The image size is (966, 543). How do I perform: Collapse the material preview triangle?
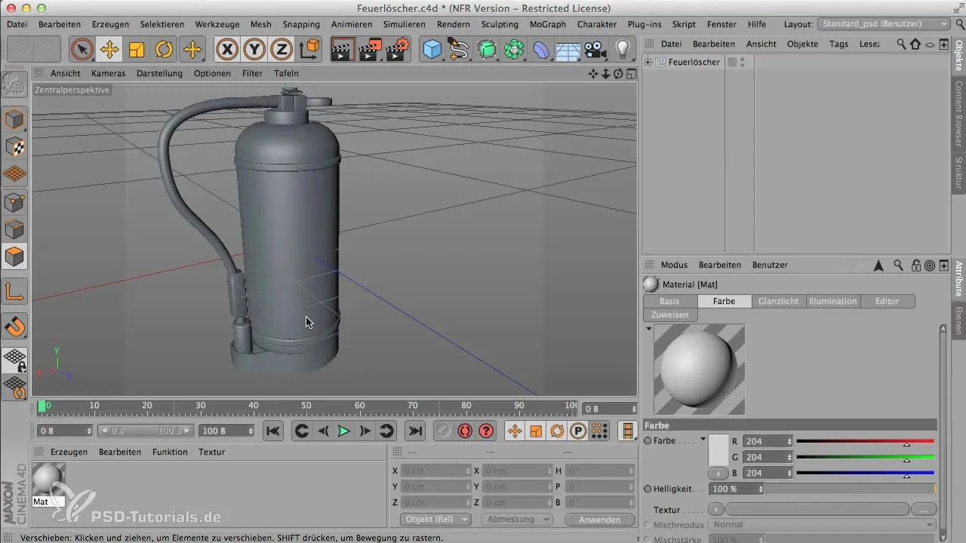[648, 329]
